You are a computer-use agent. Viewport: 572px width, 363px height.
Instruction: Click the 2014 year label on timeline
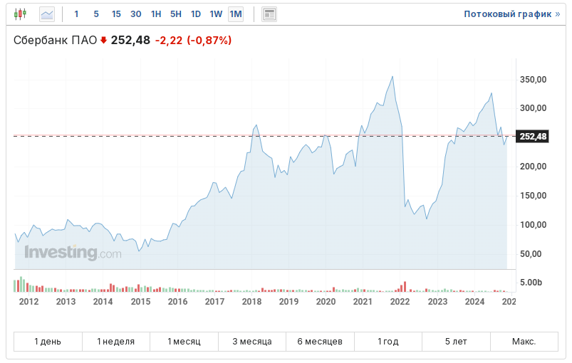103,301
